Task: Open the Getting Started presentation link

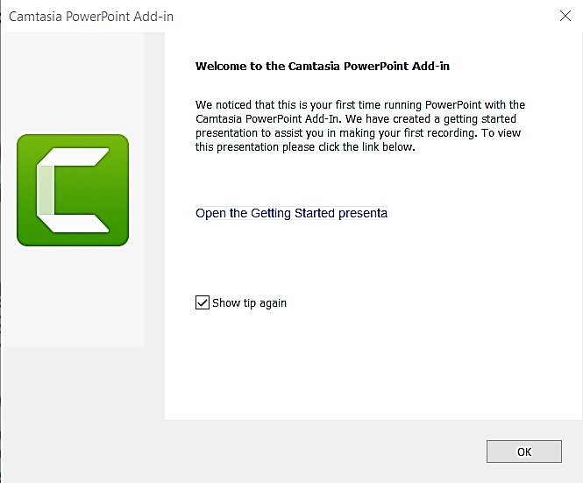Action: point(291,213)
